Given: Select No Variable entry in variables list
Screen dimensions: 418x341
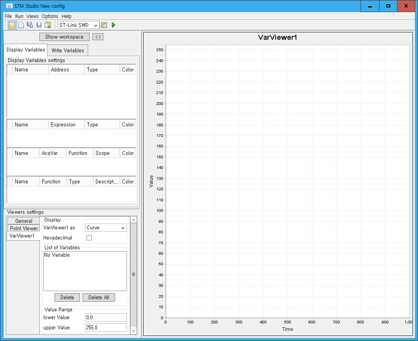Looking at the screenshot, I should pos(57,255).
